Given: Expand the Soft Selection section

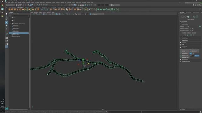Looking at the screenshot, I should click(x=185, y=40).
